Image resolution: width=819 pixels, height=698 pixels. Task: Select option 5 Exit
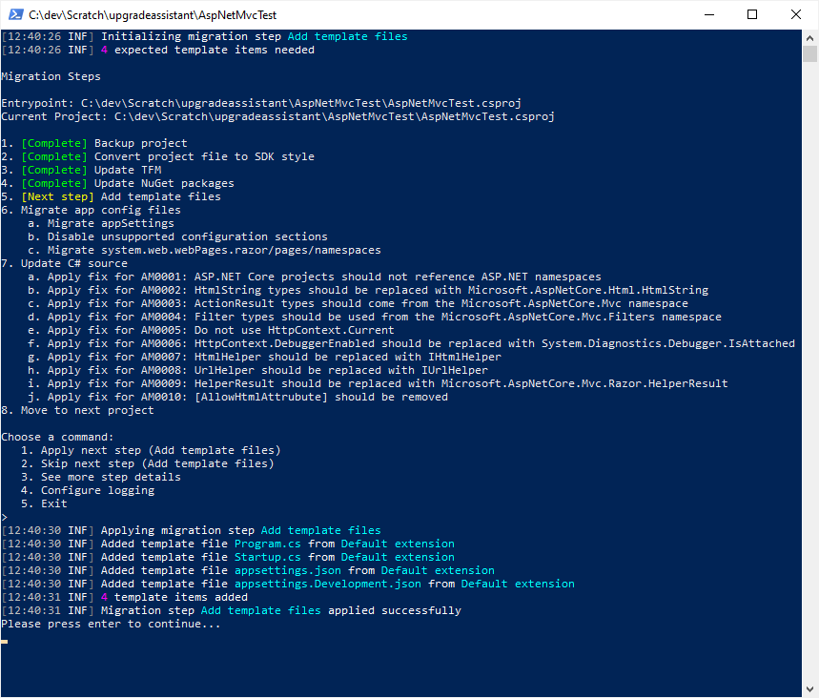53,503
